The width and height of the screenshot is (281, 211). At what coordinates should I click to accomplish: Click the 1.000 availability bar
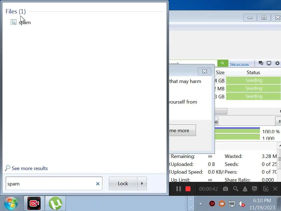coord(237,137)
